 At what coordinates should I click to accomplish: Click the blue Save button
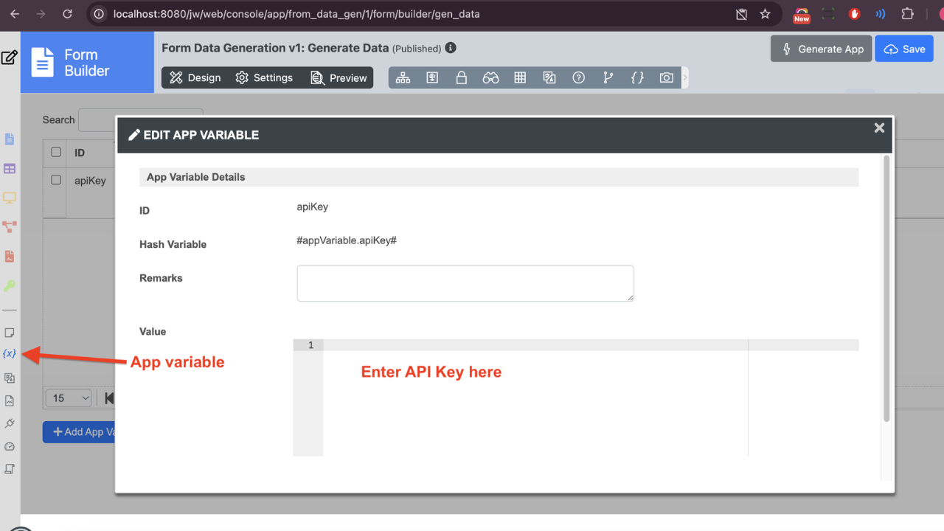point(904,49)
